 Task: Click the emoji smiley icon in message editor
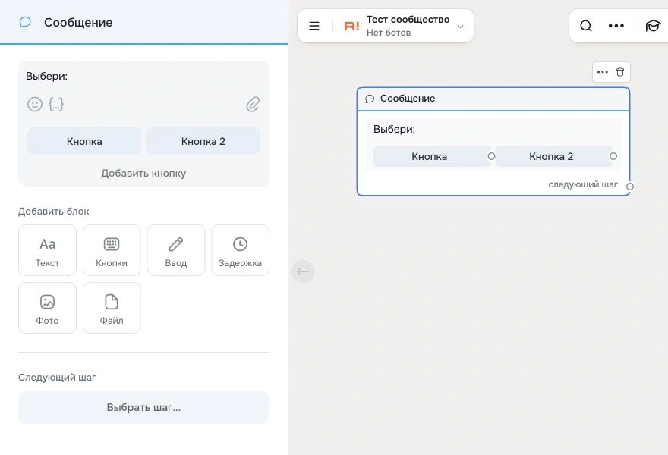(35, 105)
